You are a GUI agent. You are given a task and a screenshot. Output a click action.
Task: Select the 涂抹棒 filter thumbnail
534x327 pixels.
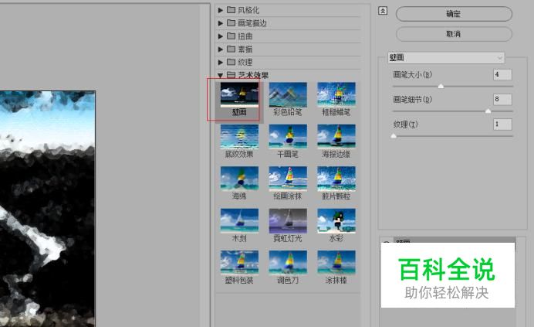pyautogui.click(x=336, y=263)
